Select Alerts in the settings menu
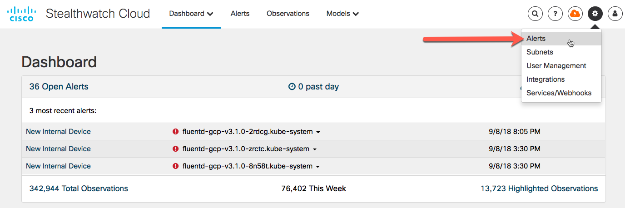 coord(536,39)
